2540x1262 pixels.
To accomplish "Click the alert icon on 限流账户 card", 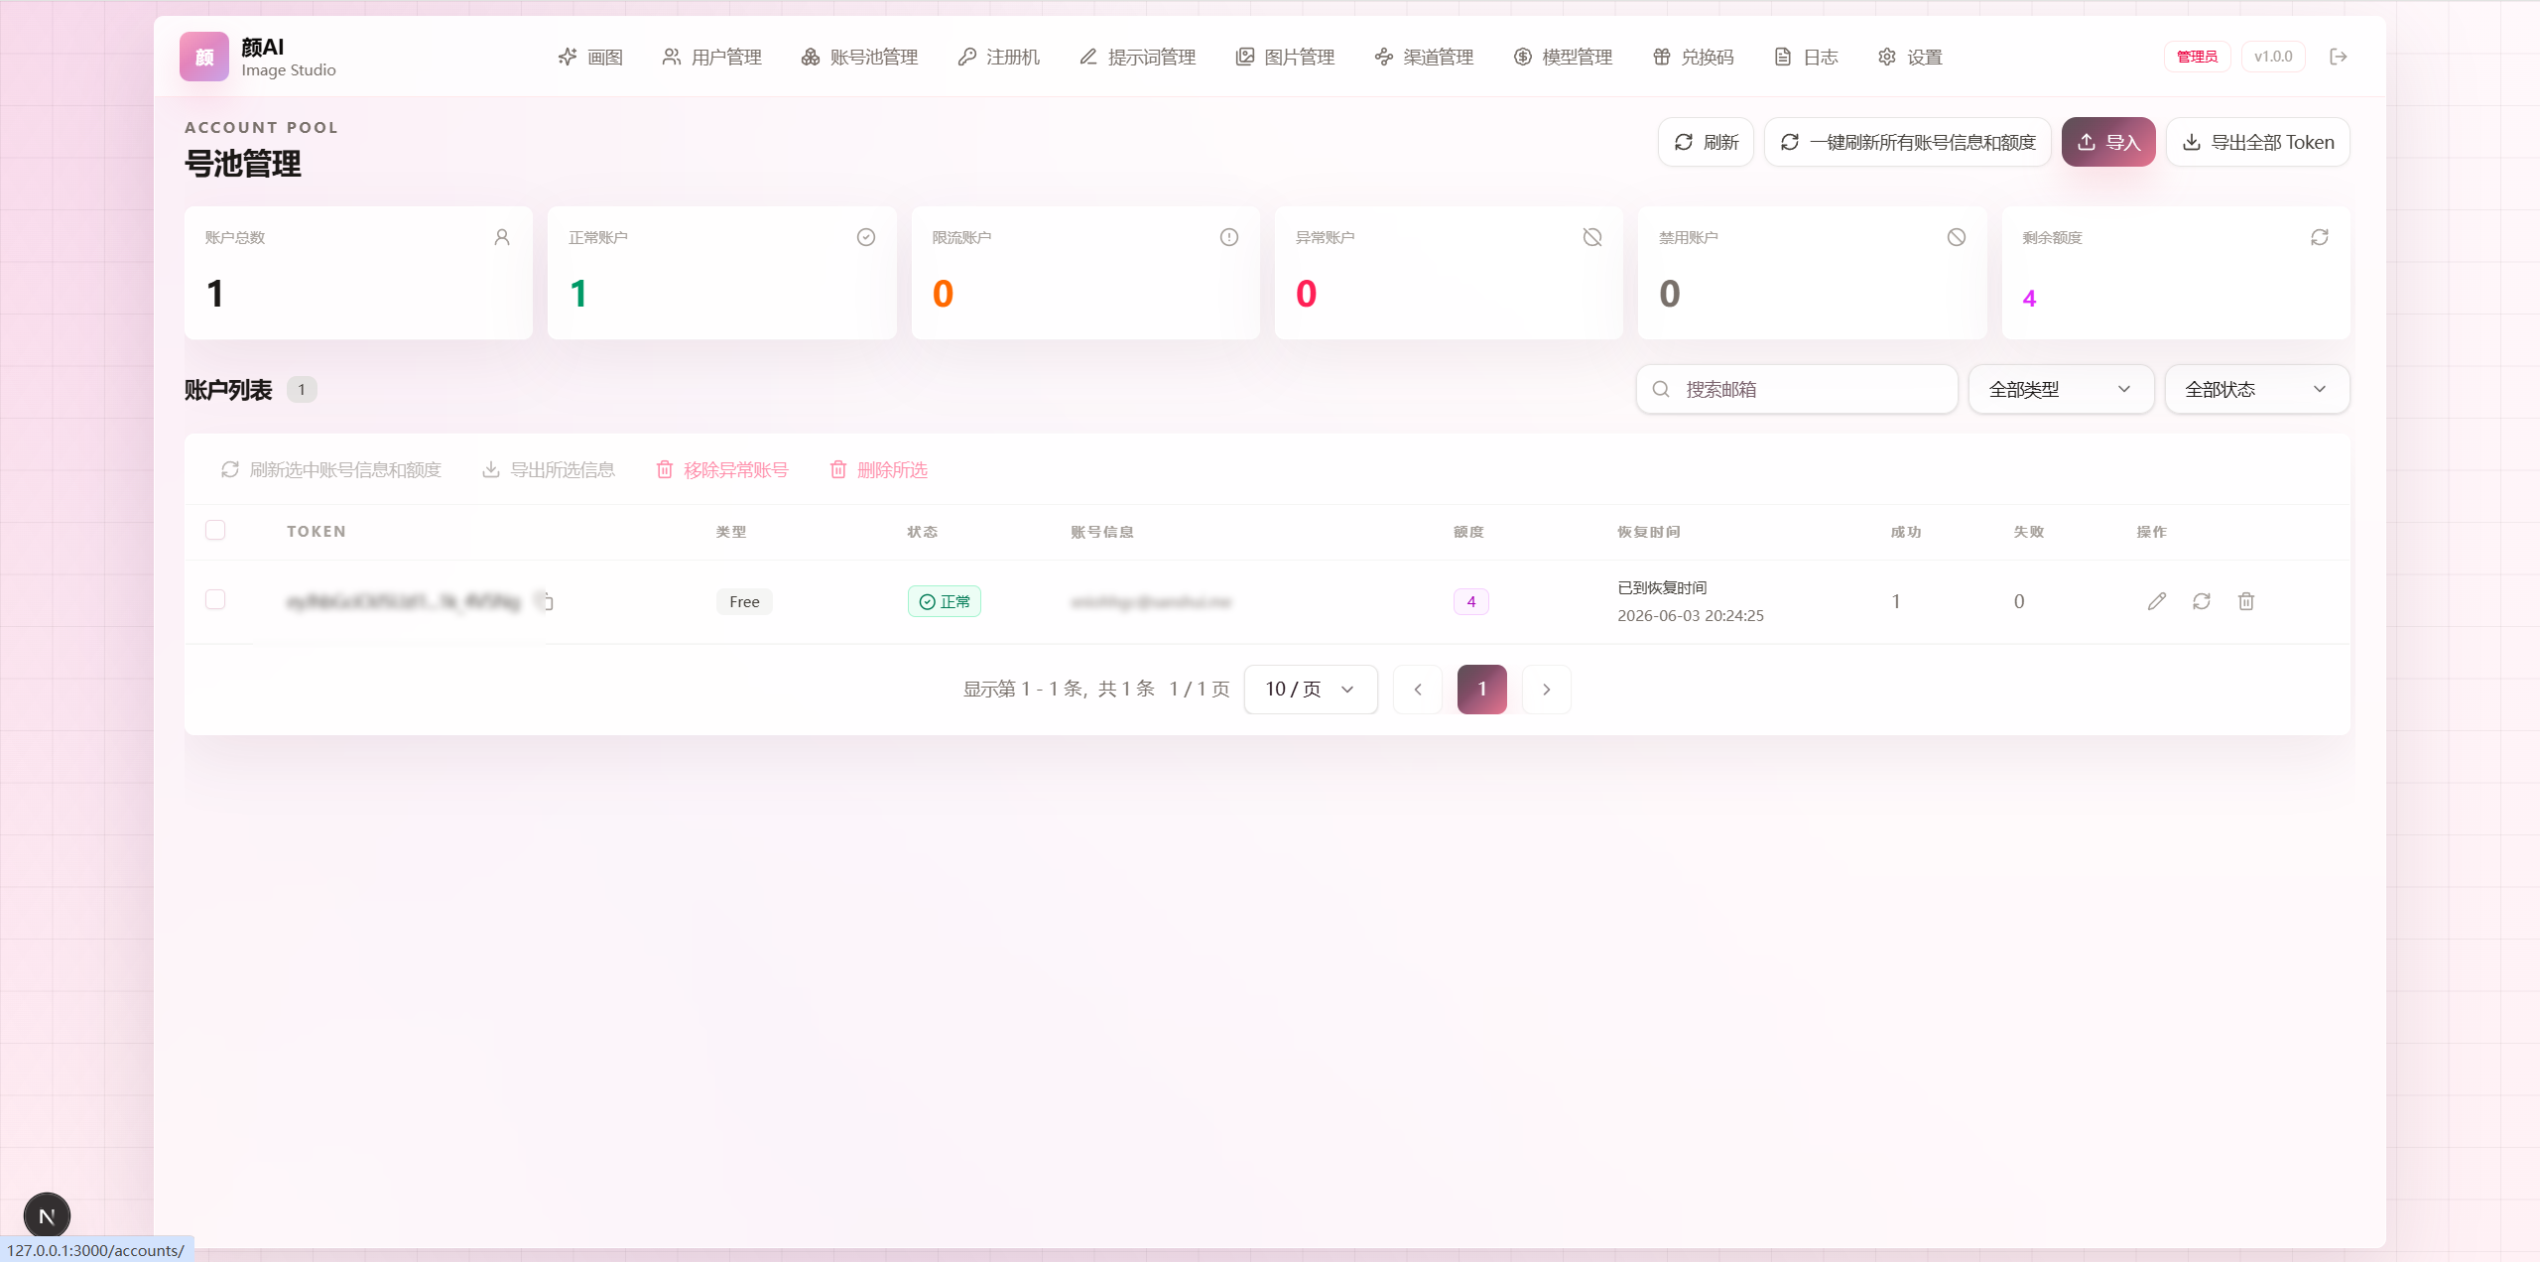I will coord(1229,237).
